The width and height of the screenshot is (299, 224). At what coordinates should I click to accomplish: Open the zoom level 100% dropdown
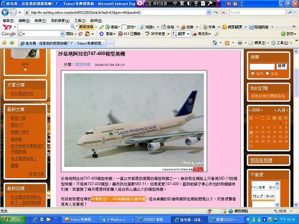point(291,211)
